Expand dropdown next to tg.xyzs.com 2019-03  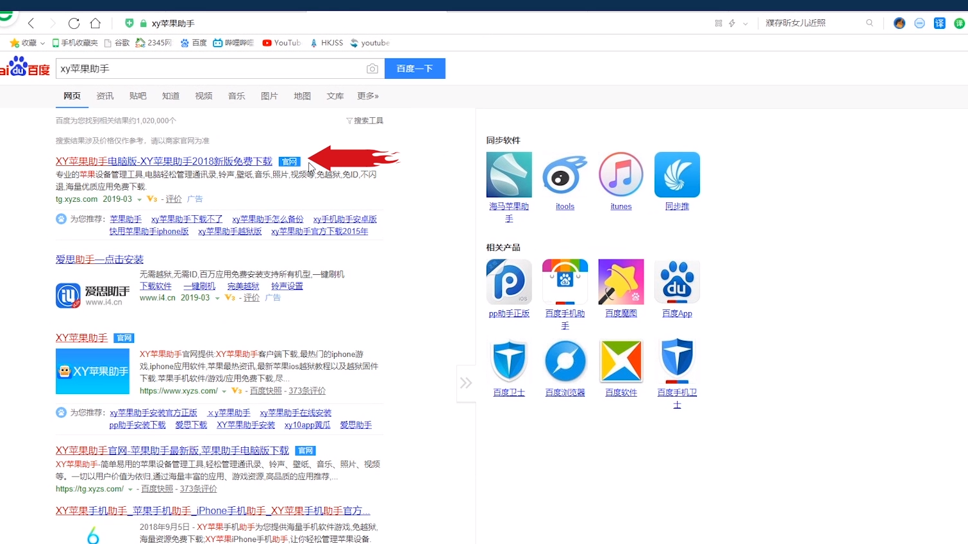(x=139, y=200)
